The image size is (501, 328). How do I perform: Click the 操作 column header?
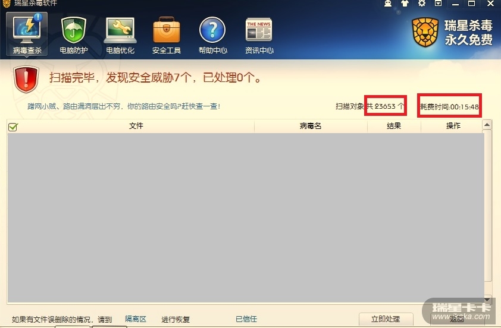(453, 126)
